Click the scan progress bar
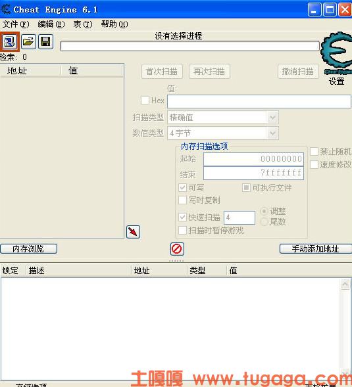 coord(190,46)
